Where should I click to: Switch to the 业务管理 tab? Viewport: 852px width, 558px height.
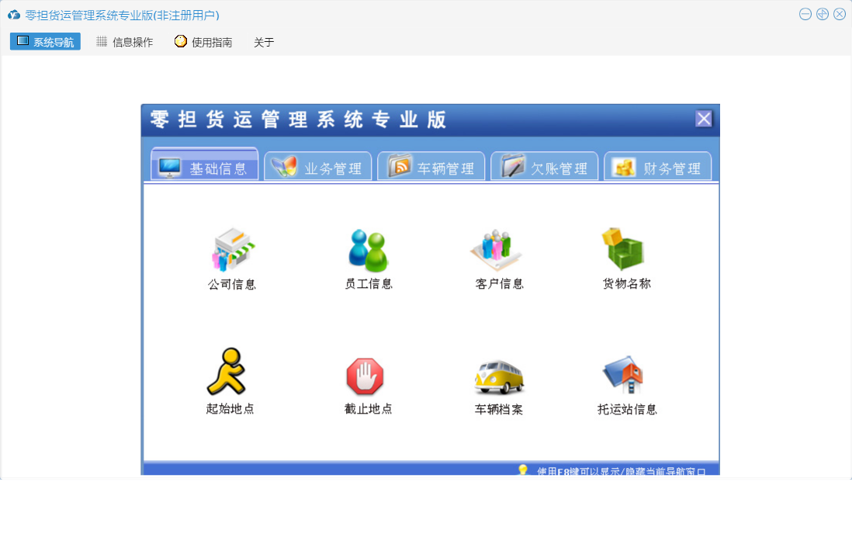pyautogui.click(x=318, y=168)
